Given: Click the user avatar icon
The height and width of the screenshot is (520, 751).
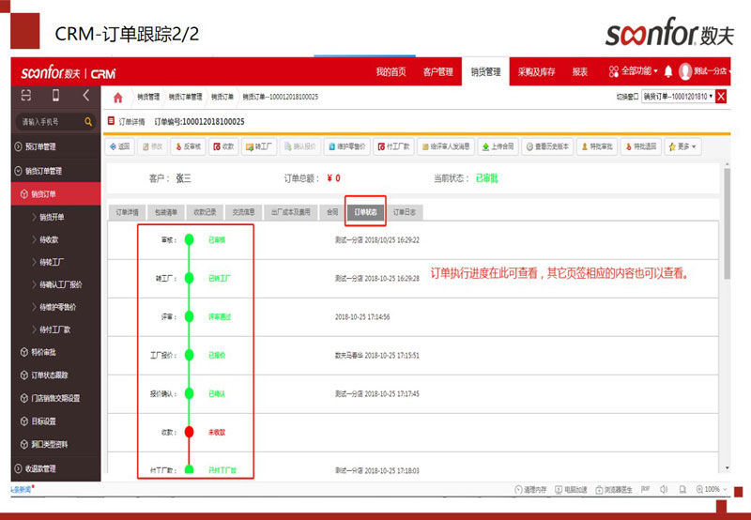Looking at the screenshot, I should [x=685, y=71].
